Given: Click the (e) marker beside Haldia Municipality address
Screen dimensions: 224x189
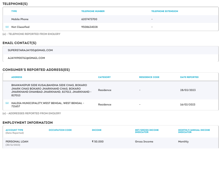Looking at the screenshot, I should [7, 103].
